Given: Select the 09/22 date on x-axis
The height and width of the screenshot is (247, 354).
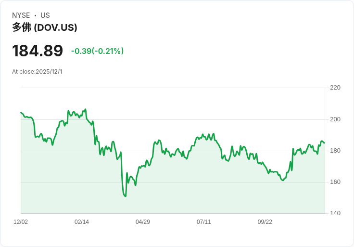Looking at the screenshot, I should pyautogui.click(x=265, y=222).
